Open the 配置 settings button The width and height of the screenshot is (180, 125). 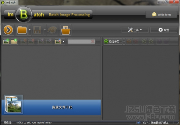coord(164,30)
